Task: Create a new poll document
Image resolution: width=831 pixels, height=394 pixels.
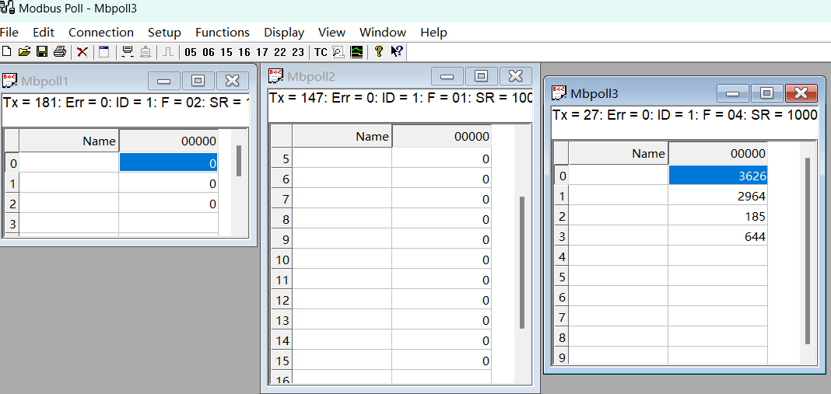Action: [x=7, y=52]
